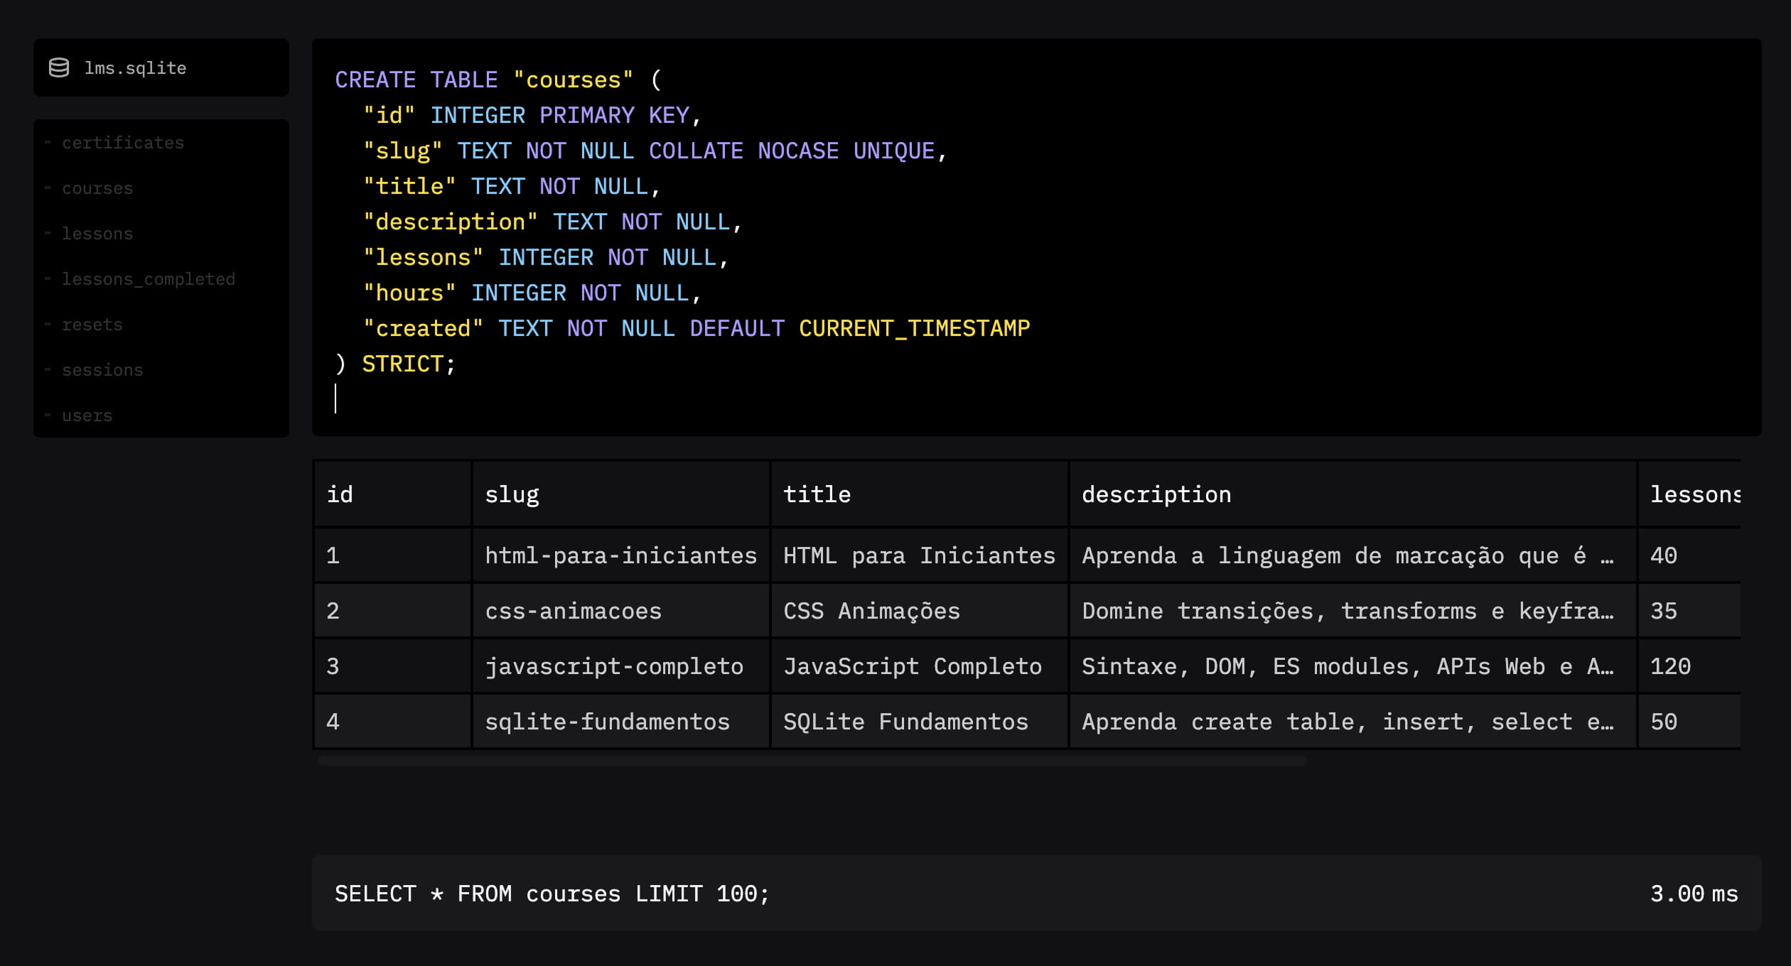
Task: Select the html-para-iniciantes slug cell
Action: [621, 555]
